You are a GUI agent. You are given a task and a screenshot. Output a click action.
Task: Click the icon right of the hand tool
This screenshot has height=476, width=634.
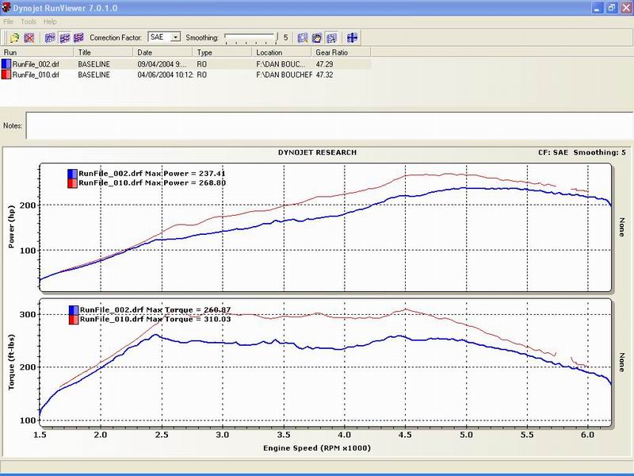tap(331, 37)
